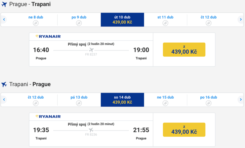Click the no-flight icon under ne 15 dub
The image size is (245, 148).
(x=165, y=103)
